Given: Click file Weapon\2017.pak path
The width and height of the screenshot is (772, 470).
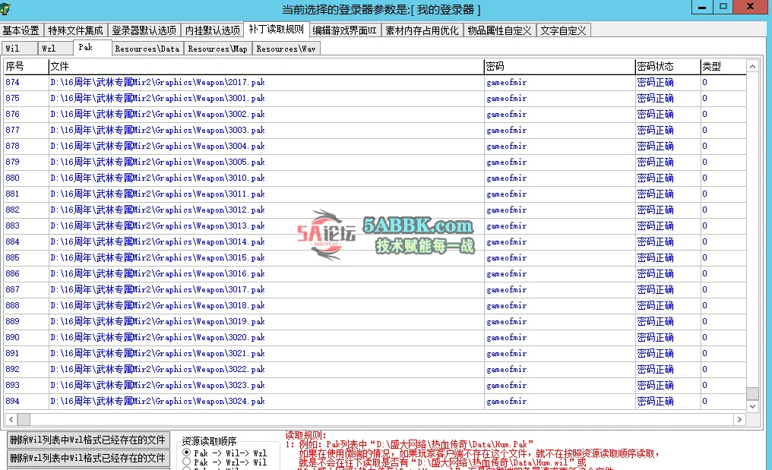Looking at the screenshot, I should tap(157, 82).
